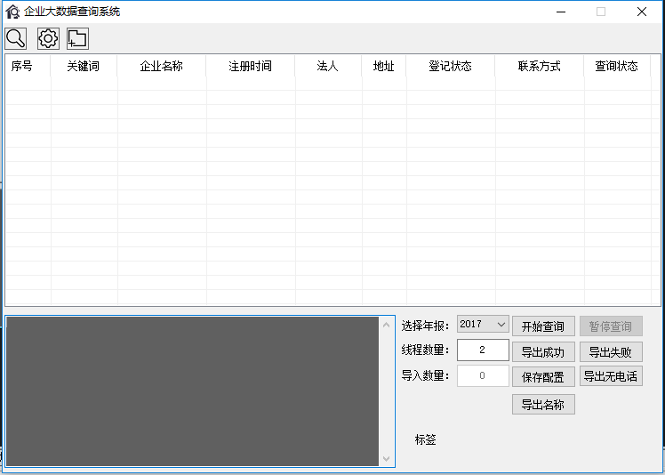Click the 导入数量 label

pyautogui.click(x=425, y=375)
